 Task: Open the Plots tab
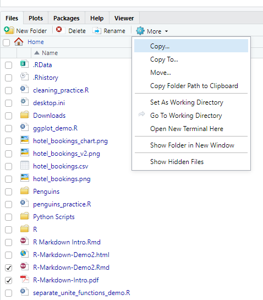point(36,18)
